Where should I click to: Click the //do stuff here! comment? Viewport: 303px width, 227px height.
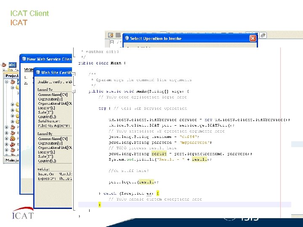pos(128,171)
